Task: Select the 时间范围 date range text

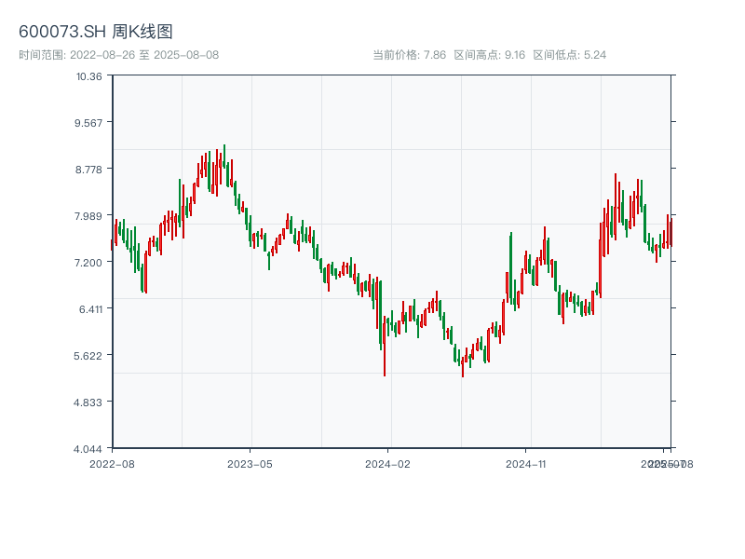Action: click(x=119, y=55)
